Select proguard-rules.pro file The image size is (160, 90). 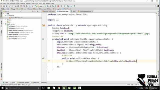(20, 32)
